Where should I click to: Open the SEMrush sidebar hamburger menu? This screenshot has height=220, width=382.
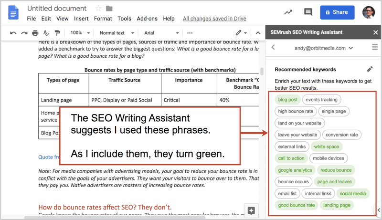[x=375, y=47]
